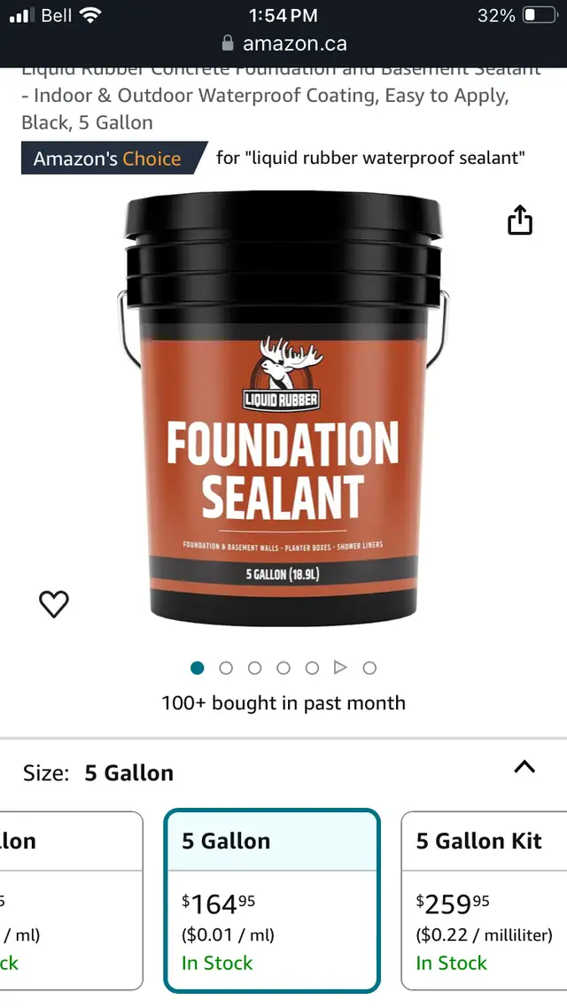Screen dimensions: 567x1008
Task: Choose the 5 Gallon Kit size option
Action: (484, 901)
